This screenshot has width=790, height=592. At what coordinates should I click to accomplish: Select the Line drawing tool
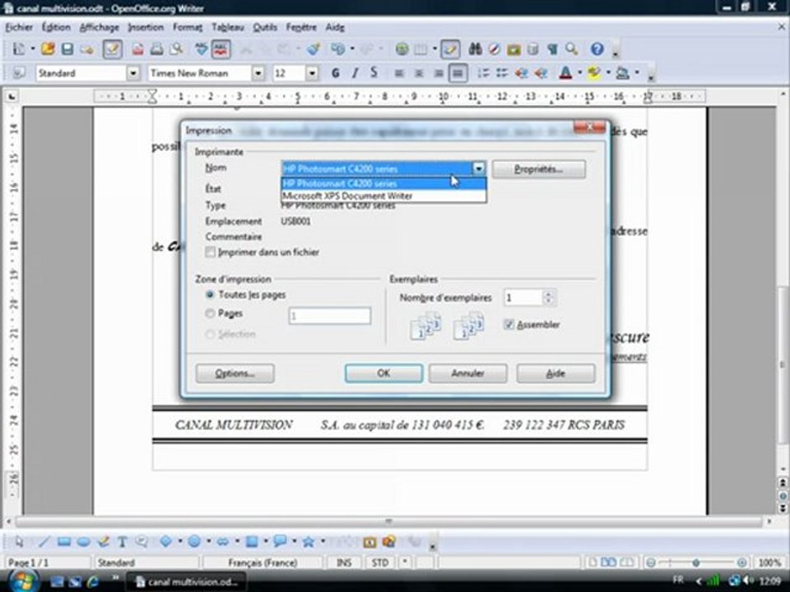(44, 542)
